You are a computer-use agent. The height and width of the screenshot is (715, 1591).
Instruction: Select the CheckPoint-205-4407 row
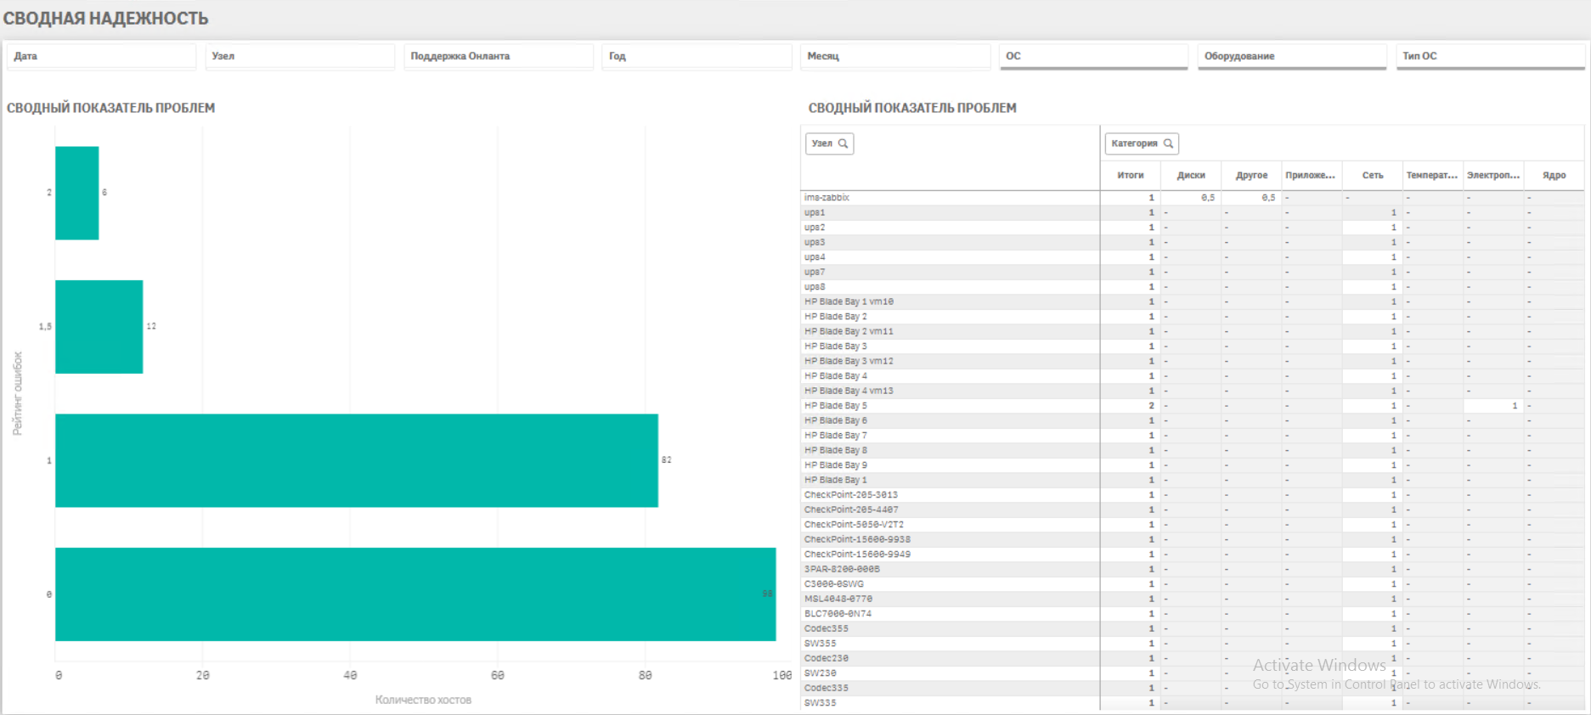(x=950, y=510)
